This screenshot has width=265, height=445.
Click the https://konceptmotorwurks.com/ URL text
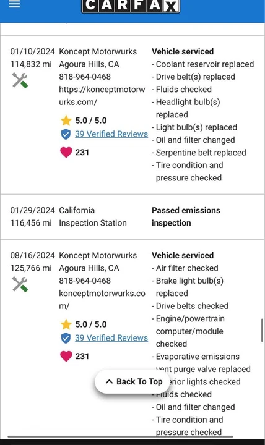click(x=102, y=96)
